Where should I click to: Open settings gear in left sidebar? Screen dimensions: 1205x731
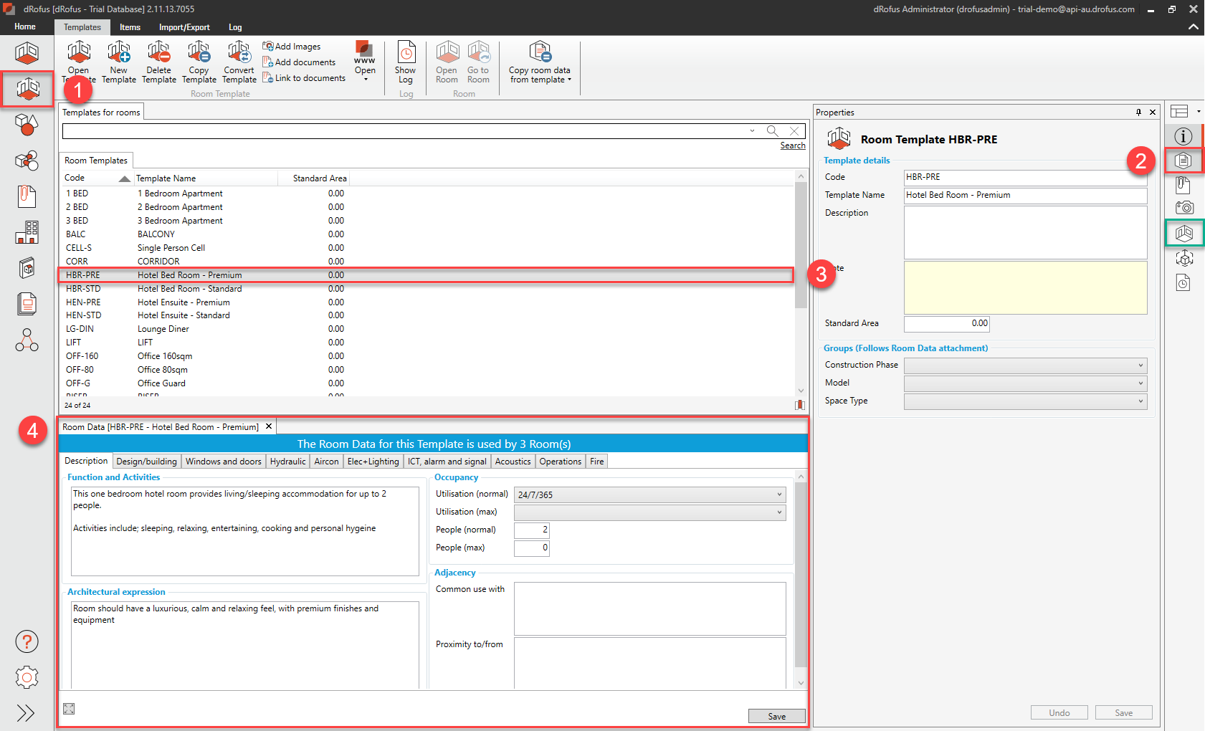(x=27, y=677)
